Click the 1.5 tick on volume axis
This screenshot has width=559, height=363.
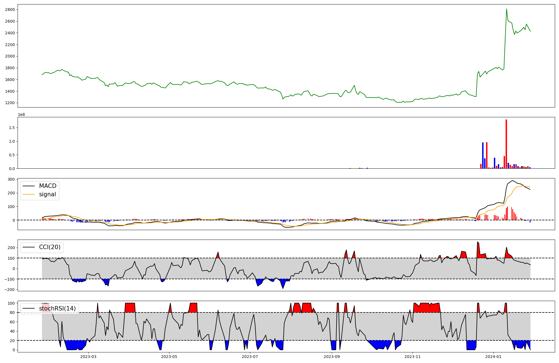pyautogui.click(x=12, y=128)
